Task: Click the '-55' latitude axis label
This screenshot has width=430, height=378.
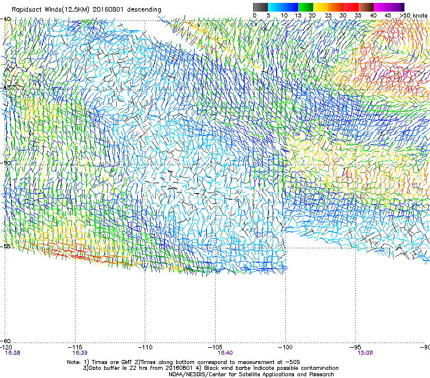Action: (5, 246)
